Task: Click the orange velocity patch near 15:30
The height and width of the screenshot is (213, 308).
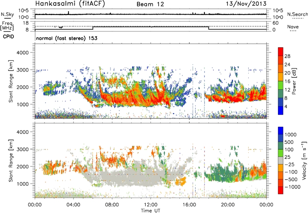Action: 181,181
